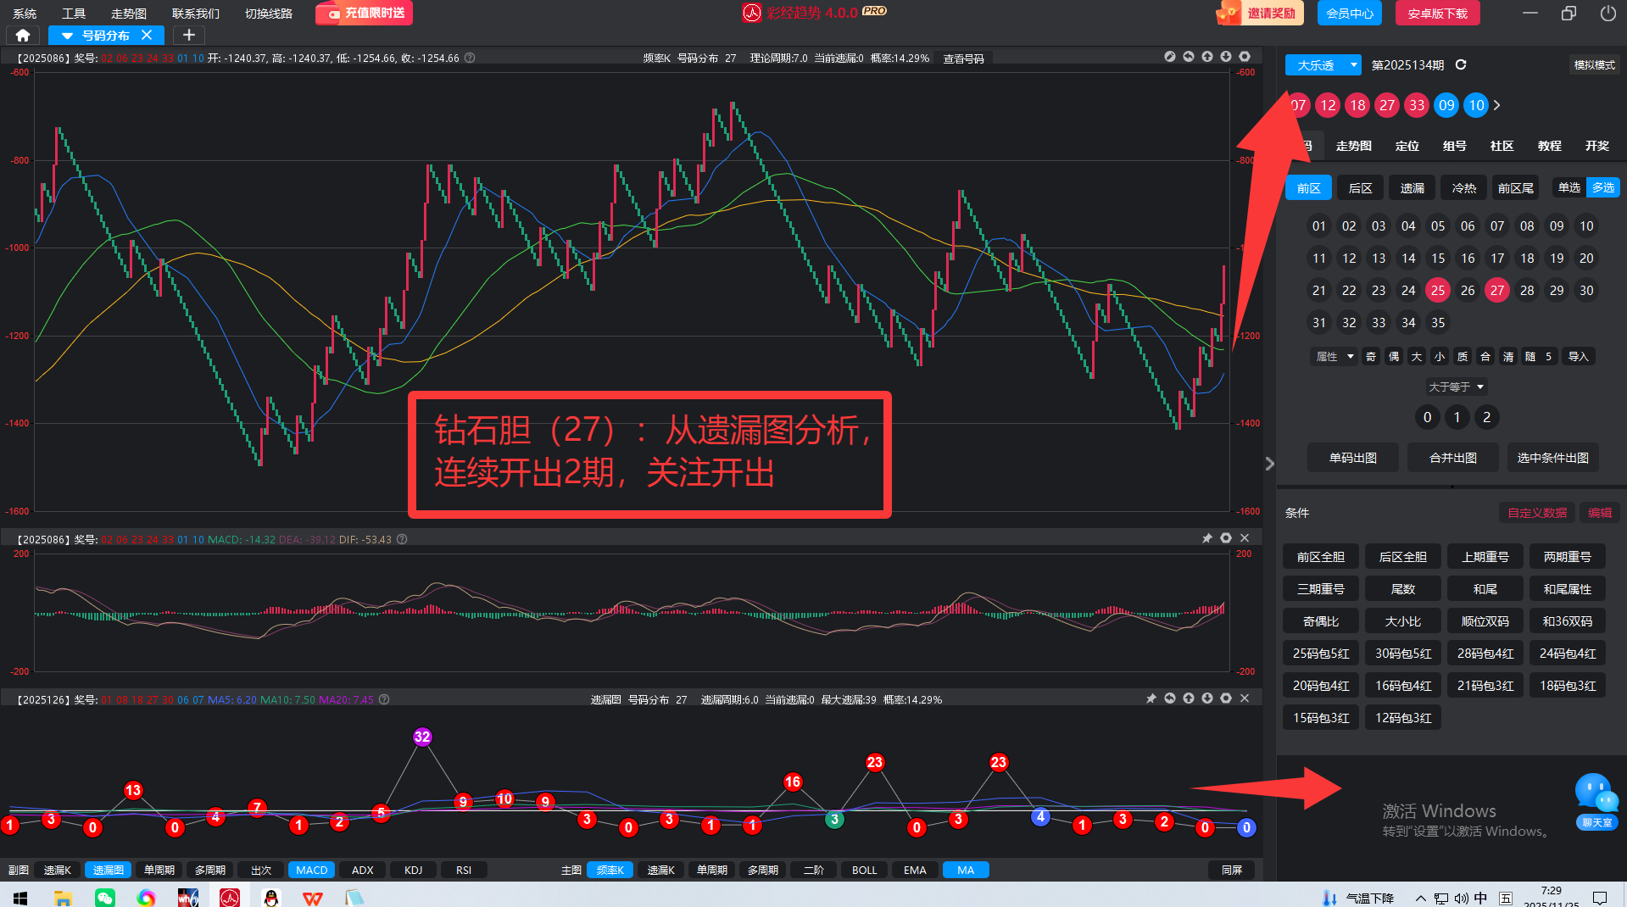Move the 遗漏图 panel up
The width and height of the screenshot is (1627, 907).
pyautogui.click(x=1189, y=698)
